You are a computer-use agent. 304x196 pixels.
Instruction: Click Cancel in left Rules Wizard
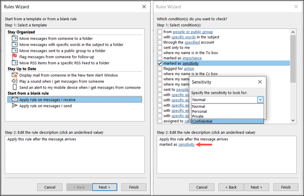point(50,187)
